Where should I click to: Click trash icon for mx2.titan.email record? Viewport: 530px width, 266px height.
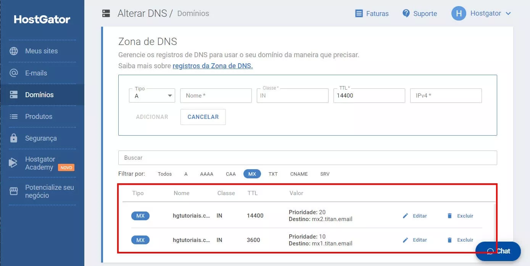point(449,216)
